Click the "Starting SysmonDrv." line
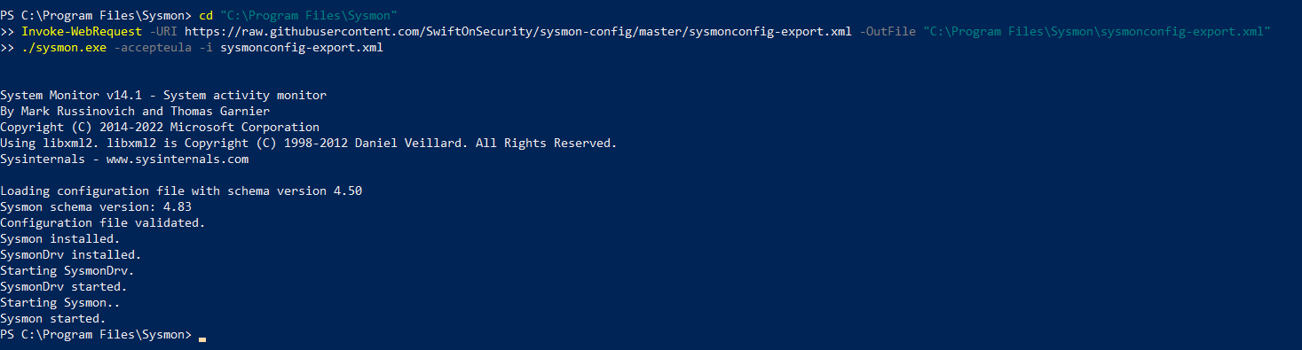 point(67,271)
